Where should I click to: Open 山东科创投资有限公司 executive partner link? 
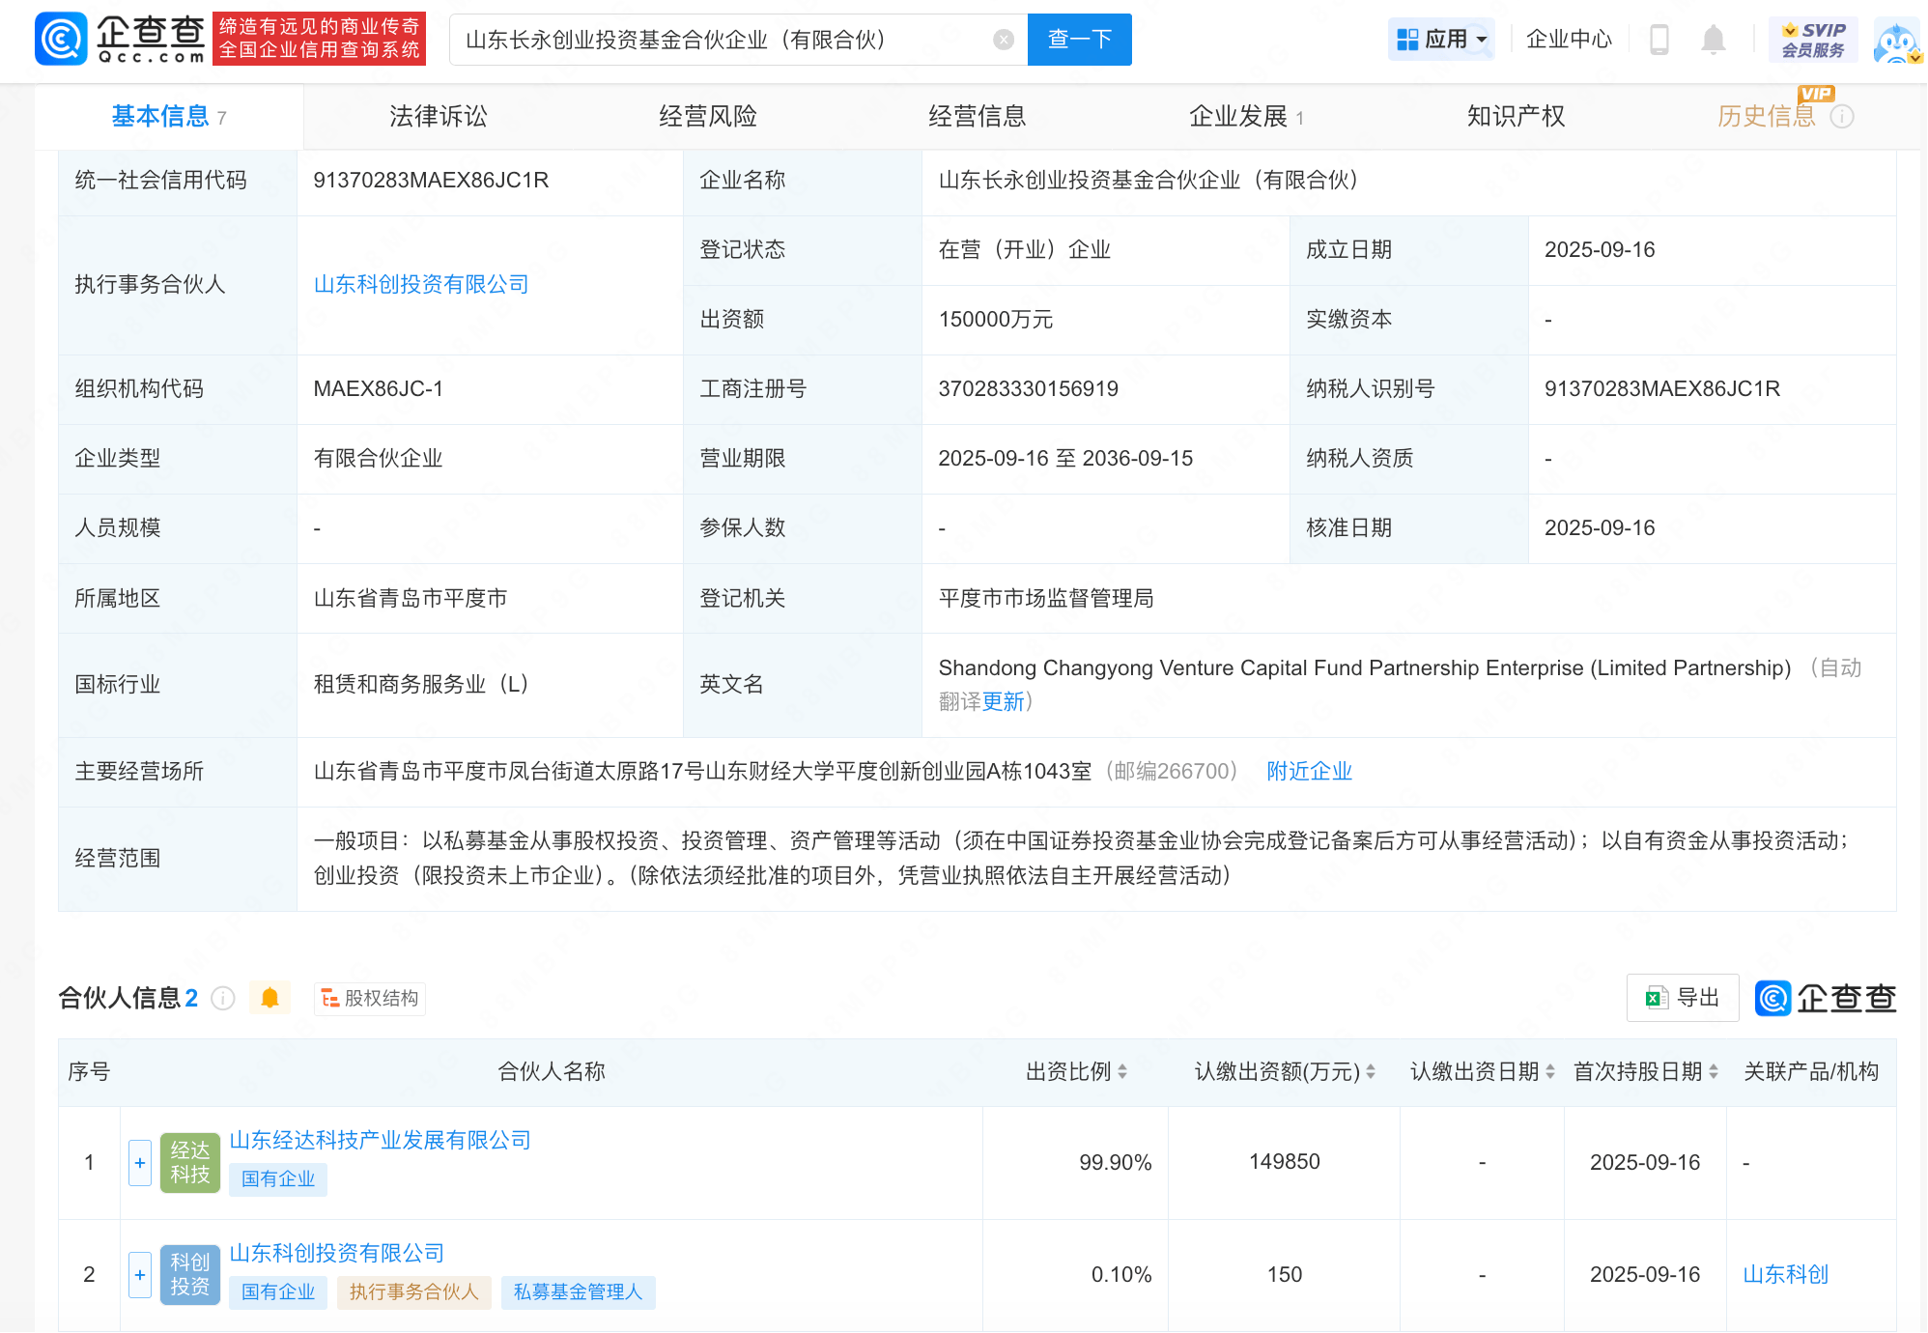[x=421, y=284]
